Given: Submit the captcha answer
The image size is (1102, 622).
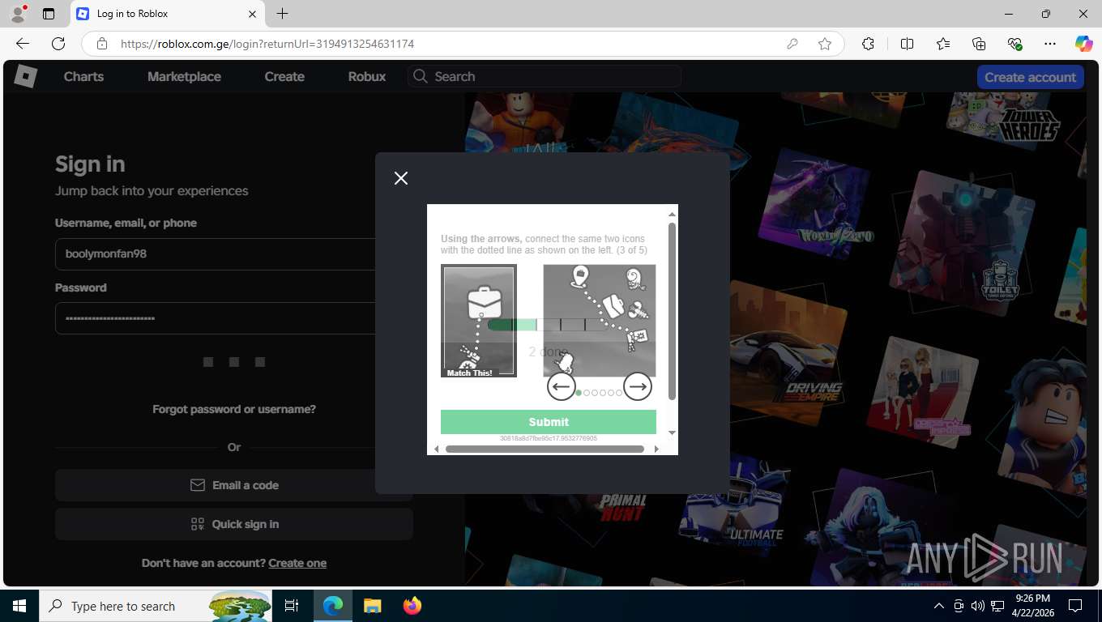Looking at the screenshot, I should [x=549, y=422].
